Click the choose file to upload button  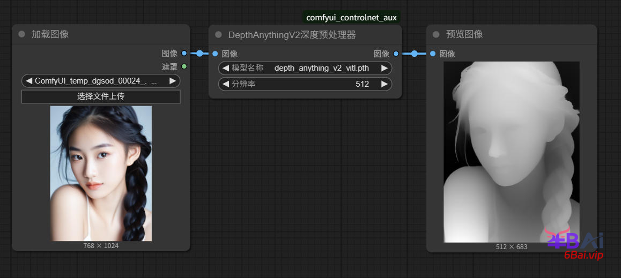coord(101,96)
